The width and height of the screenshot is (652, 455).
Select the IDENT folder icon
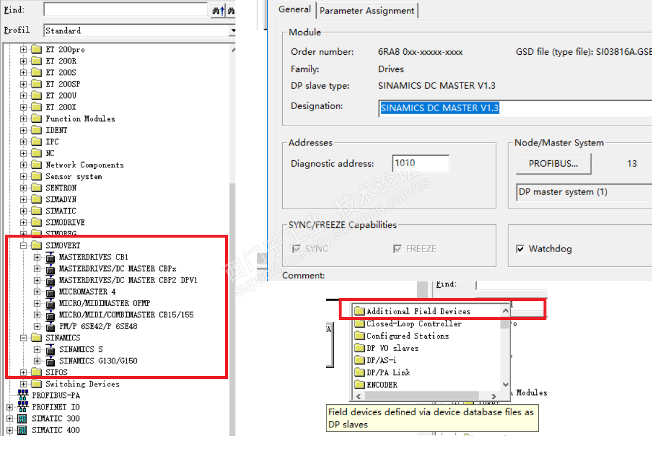36,130
